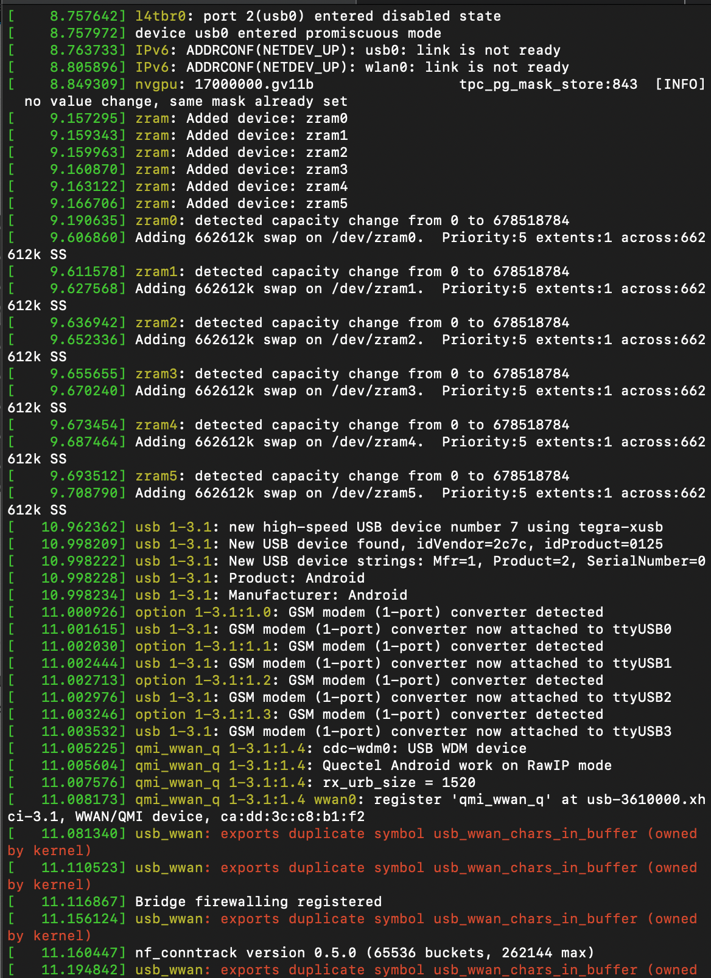This screenshot has height=978, width=711.
Task: Click 'Quectel Android work on RawIP mode' line
Action: click(x=310, y=765)
